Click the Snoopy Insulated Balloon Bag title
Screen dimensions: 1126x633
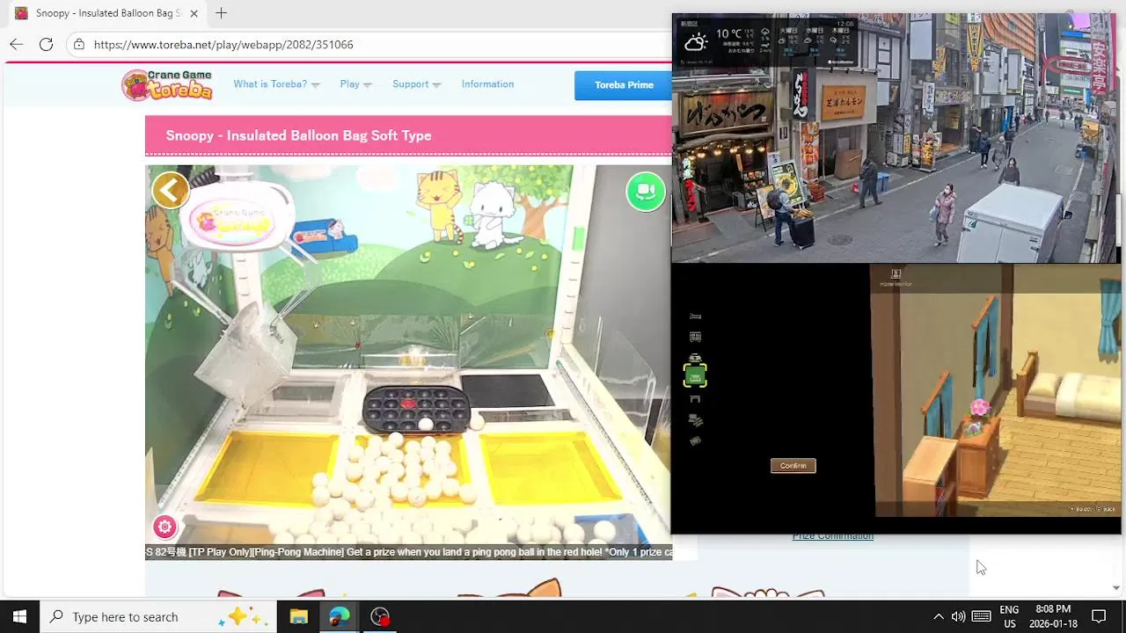pyautogui.click(x=298, y=135)
